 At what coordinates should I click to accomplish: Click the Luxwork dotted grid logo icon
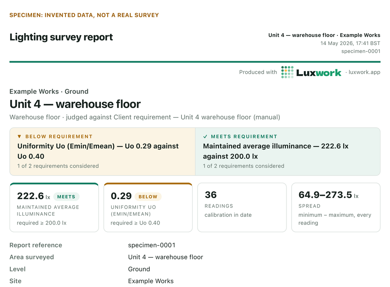287,72
